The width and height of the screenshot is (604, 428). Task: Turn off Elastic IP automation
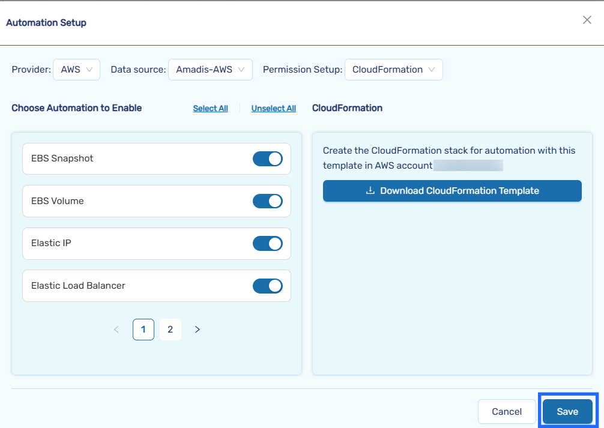(267, 244)
